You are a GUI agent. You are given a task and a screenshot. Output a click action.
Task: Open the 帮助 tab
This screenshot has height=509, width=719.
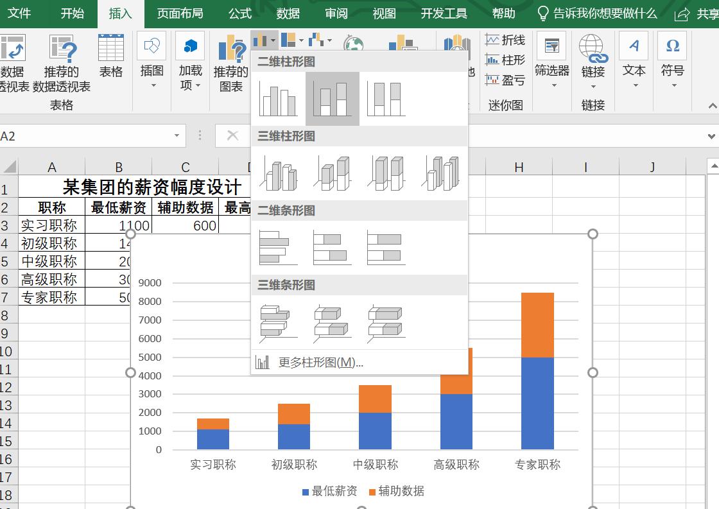coord(503,13)
